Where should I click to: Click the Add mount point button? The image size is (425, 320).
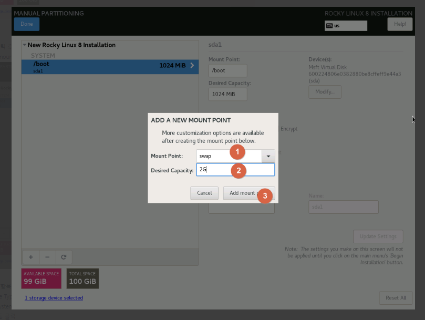click(249, 193)
